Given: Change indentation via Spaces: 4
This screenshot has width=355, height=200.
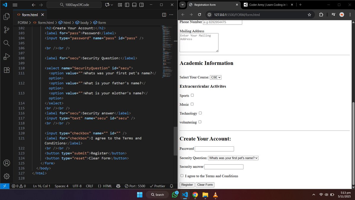Looking at the screenshot, I should (x=62, y=186).
